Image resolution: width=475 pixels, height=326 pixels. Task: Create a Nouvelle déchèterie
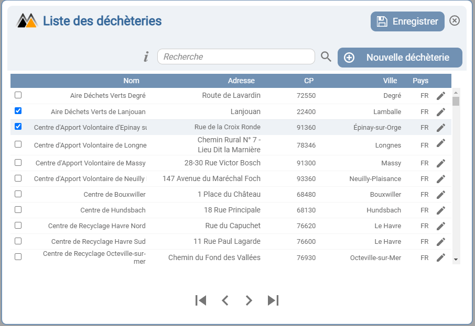pyautogui.click(x=400, y=58)
